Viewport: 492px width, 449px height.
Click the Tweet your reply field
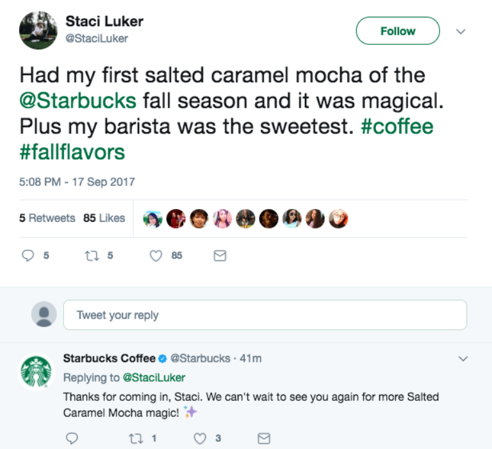click(265, 315)
